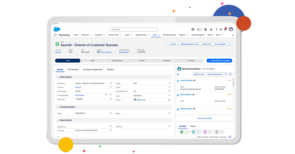The height and width of the screenshot is (154, 295).
Task: Click the edit pencil for Department
Action: click(x=111, y=126)
